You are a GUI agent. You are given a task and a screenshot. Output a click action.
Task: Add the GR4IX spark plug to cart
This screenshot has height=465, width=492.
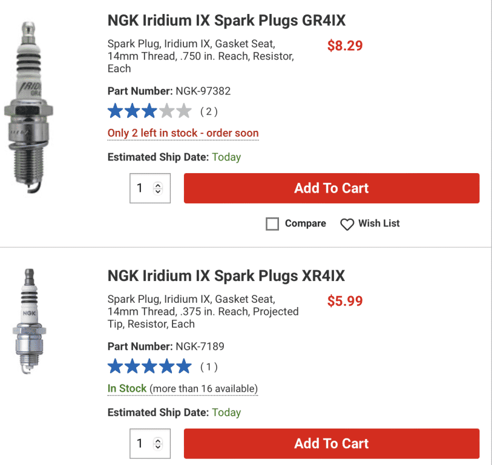click(x=331, y=188)
